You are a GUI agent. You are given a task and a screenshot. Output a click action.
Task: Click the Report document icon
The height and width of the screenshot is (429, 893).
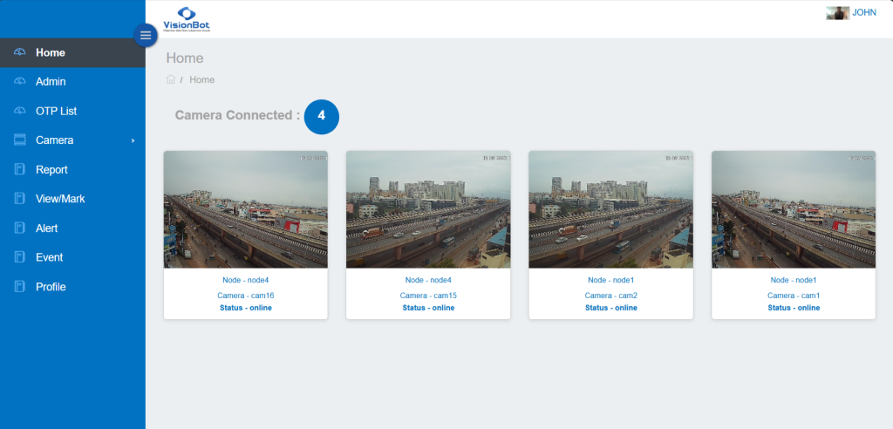[20, 170]
